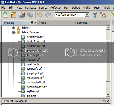Open Project using the folder icon

coord(22,15)
